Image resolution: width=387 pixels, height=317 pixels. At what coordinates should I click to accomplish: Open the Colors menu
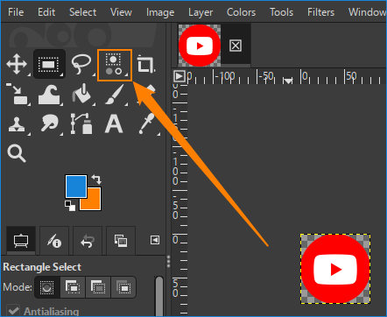[241, 12]
